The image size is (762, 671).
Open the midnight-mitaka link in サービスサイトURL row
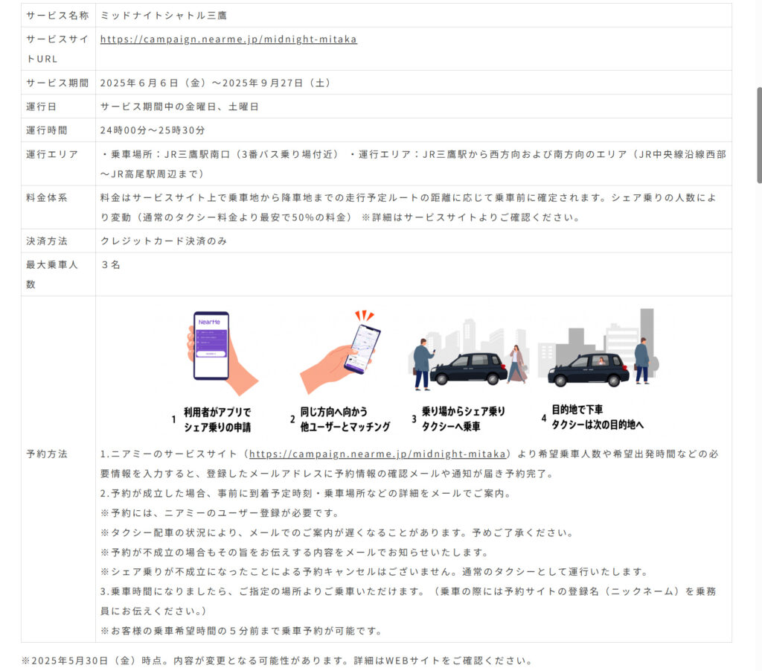point(228,39)
